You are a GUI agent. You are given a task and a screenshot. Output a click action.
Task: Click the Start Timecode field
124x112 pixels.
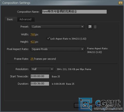pyautogui.click(x=40, y=76)
